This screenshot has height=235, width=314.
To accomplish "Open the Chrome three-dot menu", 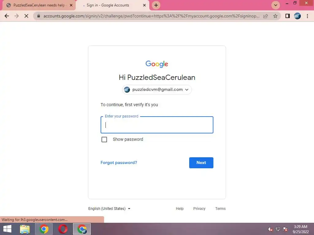I will pyautogui.click(x=307, y=16).
